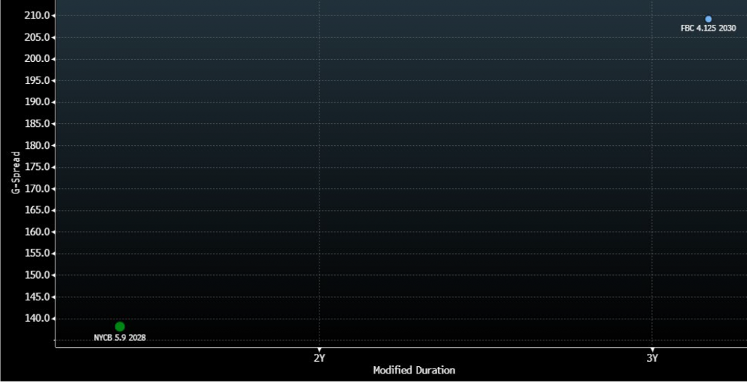Click the 2Y tick label

tap(319, 358)
